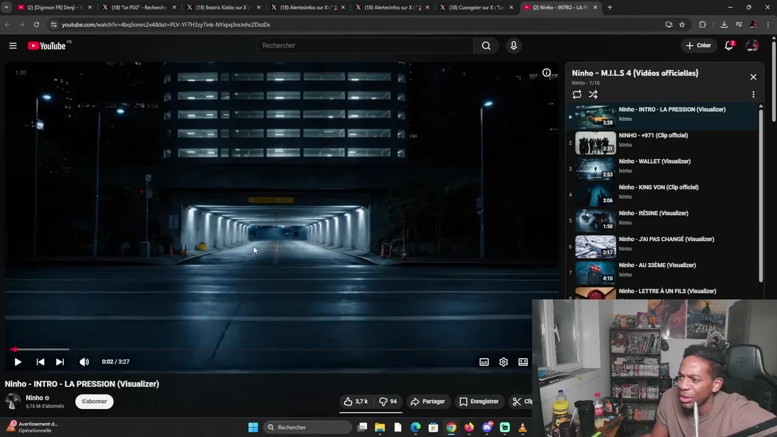Image resolution: width=777 pixels, height=437 pixels.
Task: Select Ninho - RÉSINE (Visualizer) in playlist
Action: point(663,222)
